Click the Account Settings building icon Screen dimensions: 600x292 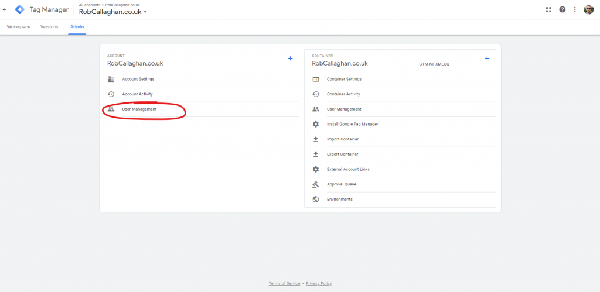coord(111,79)
